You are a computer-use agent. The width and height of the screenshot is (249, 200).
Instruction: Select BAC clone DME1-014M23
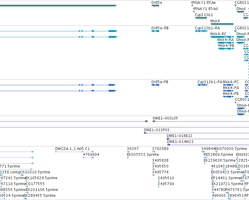208,145
